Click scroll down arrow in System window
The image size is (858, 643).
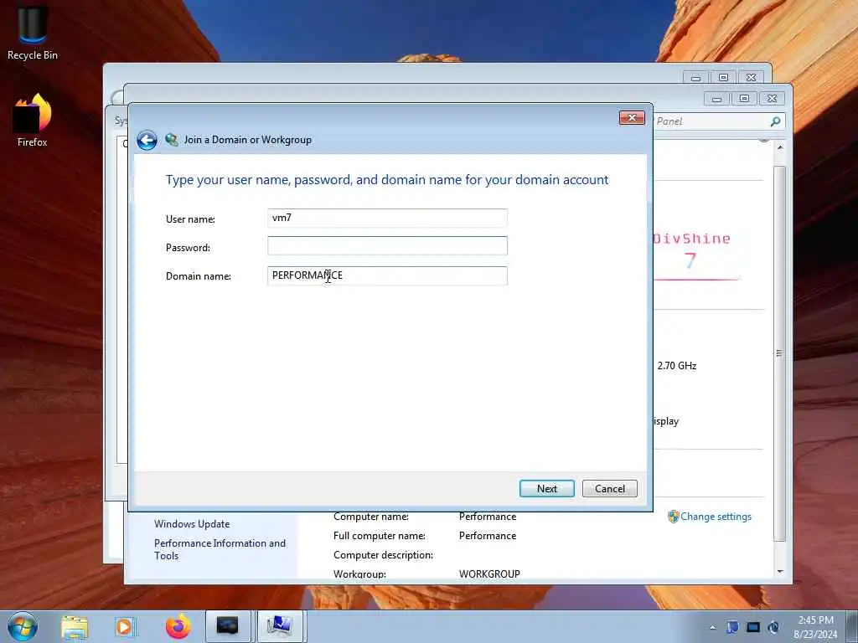780,572
